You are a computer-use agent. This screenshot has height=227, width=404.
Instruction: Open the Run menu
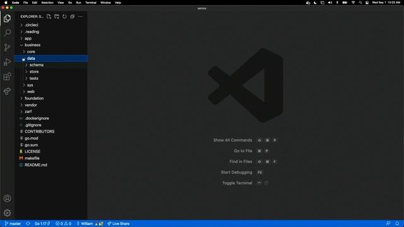click(78, 3)
